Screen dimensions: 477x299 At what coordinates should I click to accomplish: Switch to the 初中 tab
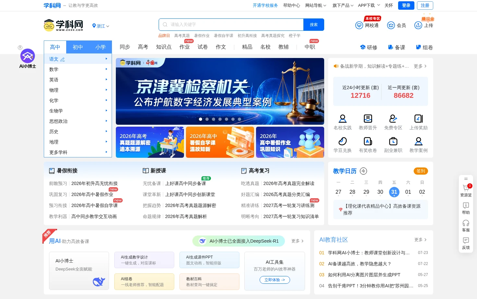coord(78,47)
